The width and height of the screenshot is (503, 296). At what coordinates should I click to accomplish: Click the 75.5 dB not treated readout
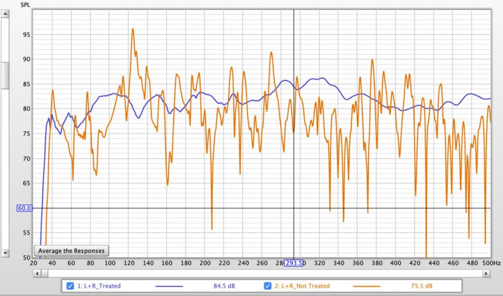tap(421, 286)
